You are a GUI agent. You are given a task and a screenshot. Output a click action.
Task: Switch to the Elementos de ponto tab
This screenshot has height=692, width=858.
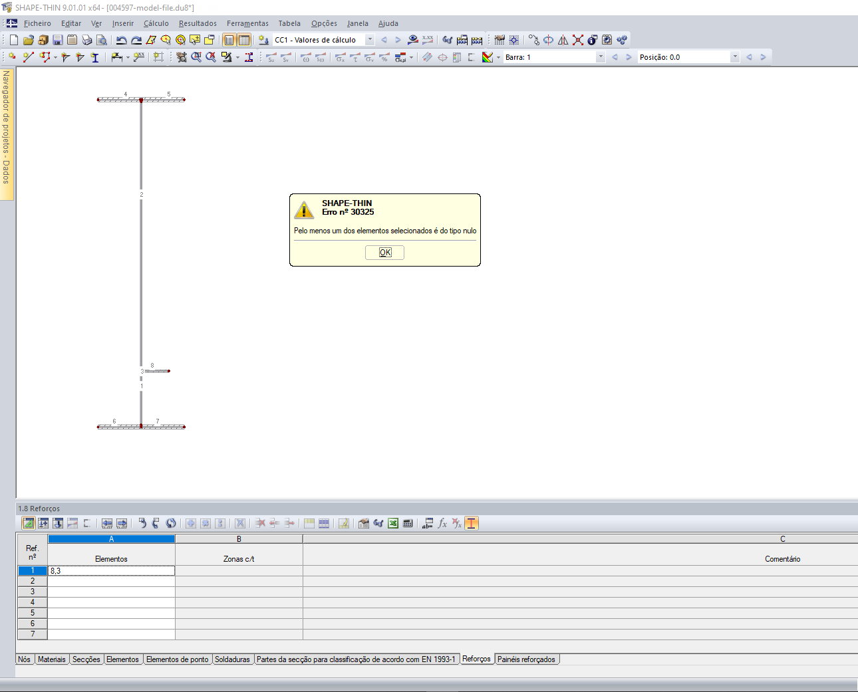(178, 659)
